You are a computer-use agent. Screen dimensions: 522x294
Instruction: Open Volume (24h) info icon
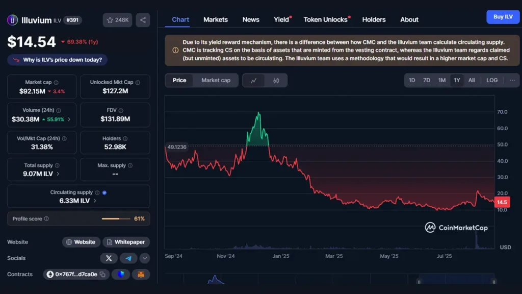coord(59,110)
